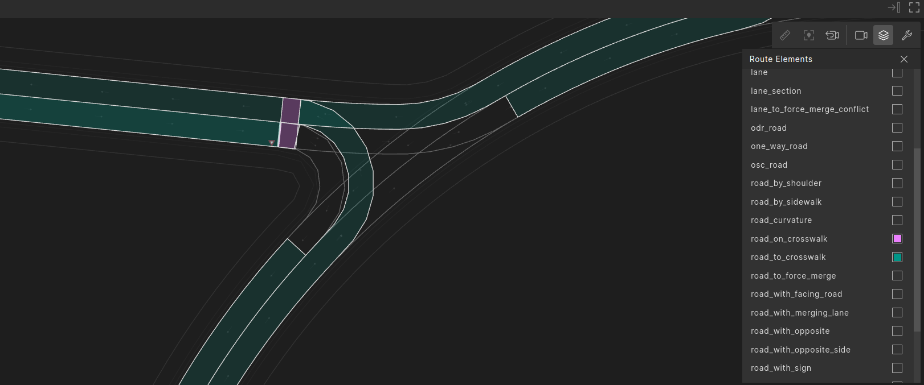Enable the lane_section checkbox
Image resolution: width=924 pixels, height=385 pixels.
[x=897, y=91]
